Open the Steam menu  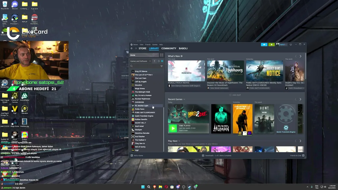click(x=135, y=45)
